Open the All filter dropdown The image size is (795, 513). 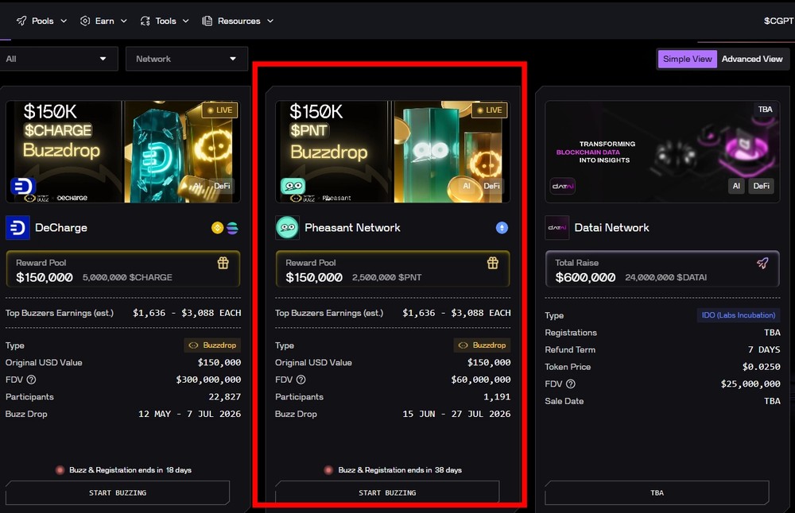58,59
